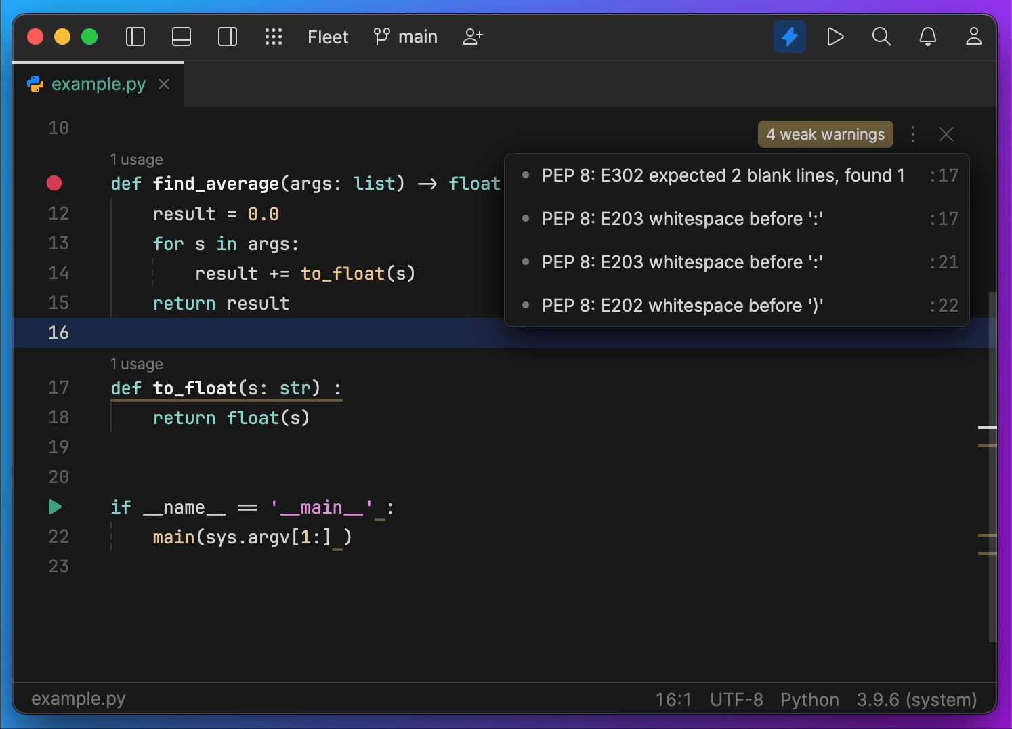Close the example.py tab
1012x729 pixels.
[x=164, y=84]
